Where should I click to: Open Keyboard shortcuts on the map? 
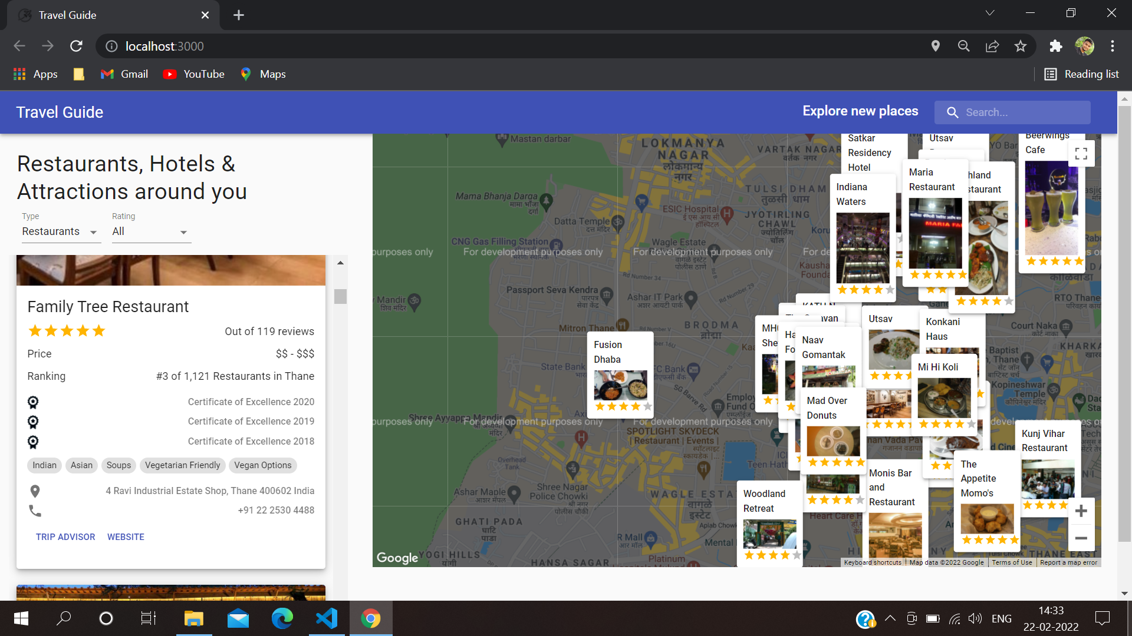click(x=873, y=562)
